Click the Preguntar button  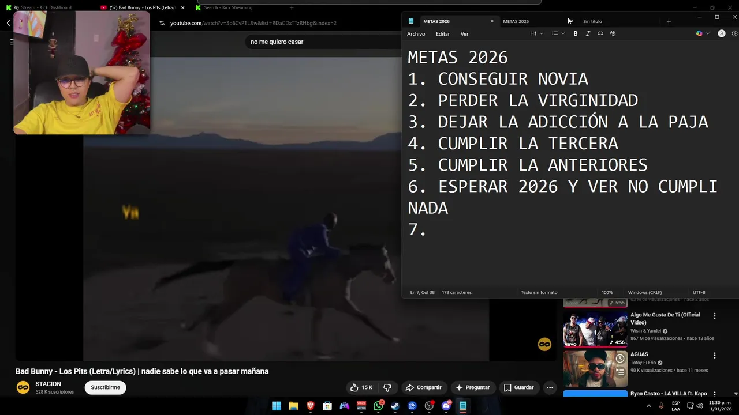pos(473,387)
